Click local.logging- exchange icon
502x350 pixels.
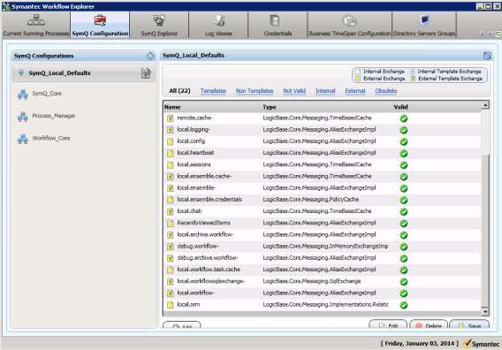[171, 130]
